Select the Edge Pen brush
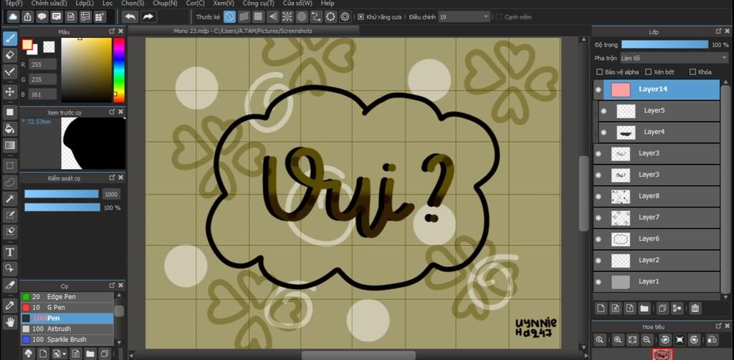This screenshot has width=734, height=360. point(67,296)
